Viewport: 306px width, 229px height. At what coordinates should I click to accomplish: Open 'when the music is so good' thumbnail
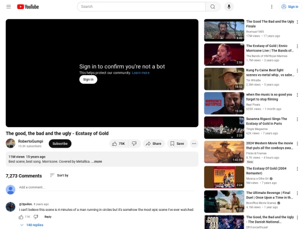[224, 103]
